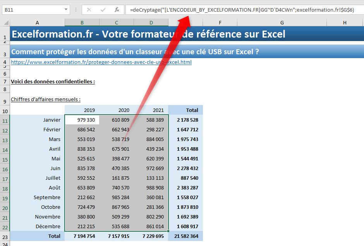
Task: Open the proteger-donnees-avec-cle-usb-excel hyperlink
Action: tap(101, 62)
